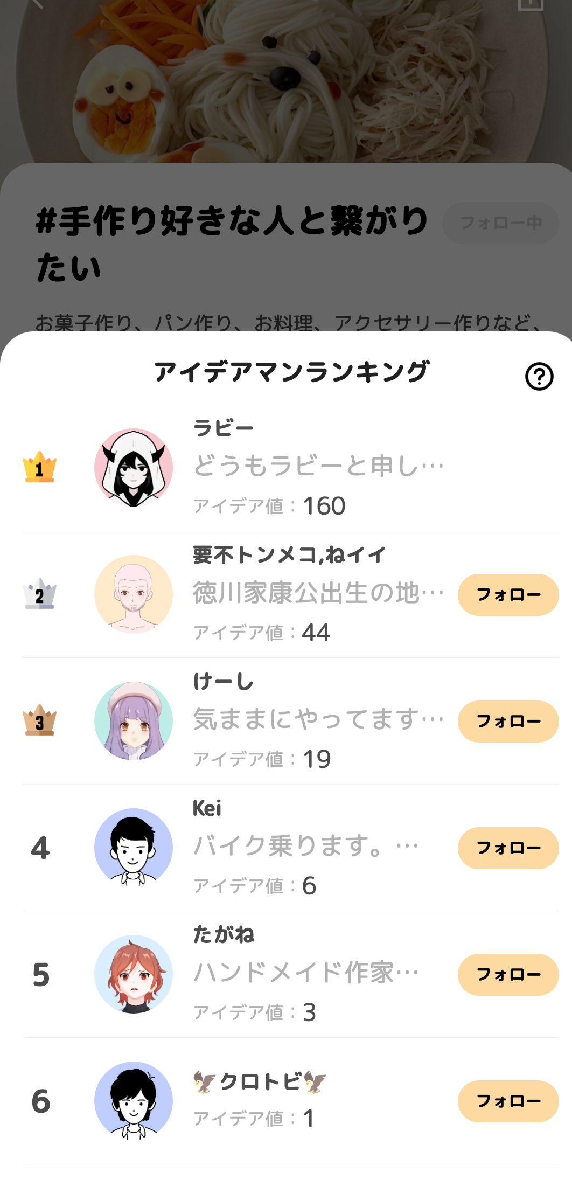Open Kei's profile avatar
572x1186 pixels.
pyautogui.click(x=134, y=848)
